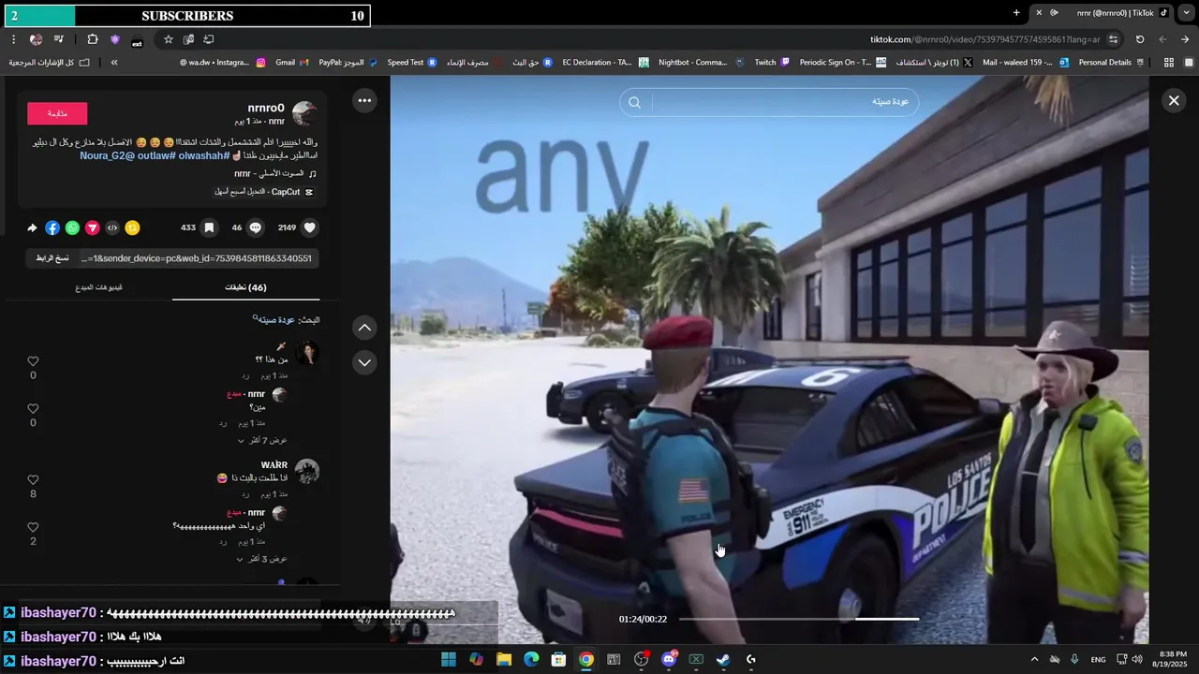The height and width of the screenshot is (674, 1199).
Task: Follow nrnro0 with the pink متابعة button
Action: tap(57, 113)
